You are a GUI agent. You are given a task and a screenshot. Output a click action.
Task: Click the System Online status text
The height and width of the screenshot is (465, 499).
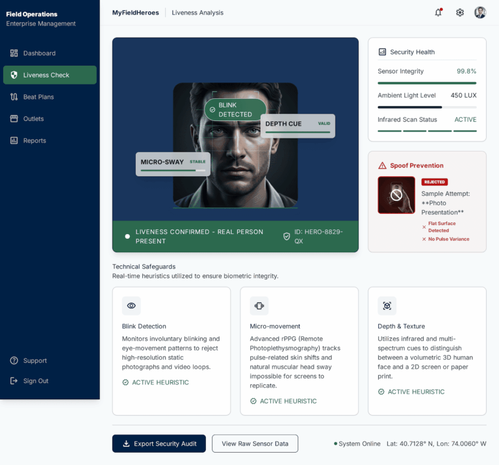coord(359,444)
